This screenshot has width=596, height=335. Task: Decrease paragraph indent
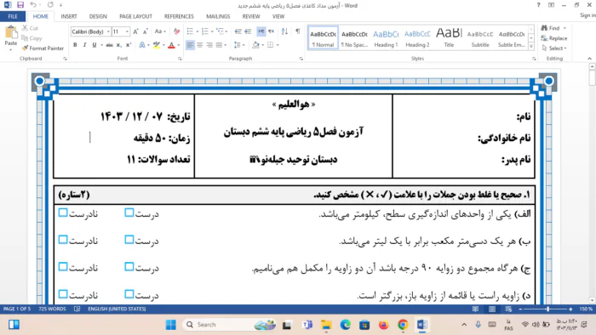(x=238, y=31)
